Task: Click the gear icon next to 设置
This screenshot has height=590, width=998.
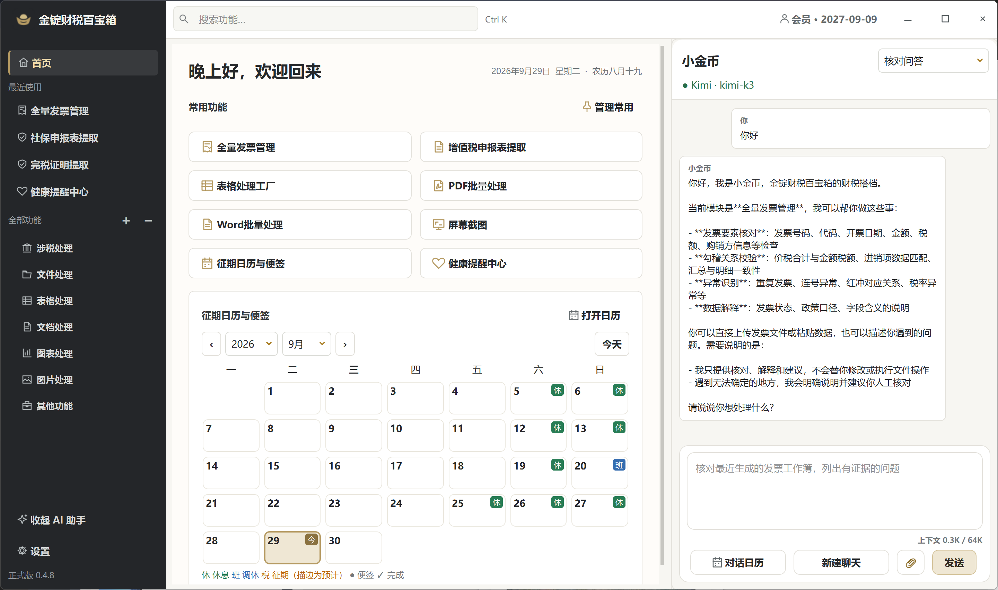Action: pyautogui.click(x=22, y=551)
